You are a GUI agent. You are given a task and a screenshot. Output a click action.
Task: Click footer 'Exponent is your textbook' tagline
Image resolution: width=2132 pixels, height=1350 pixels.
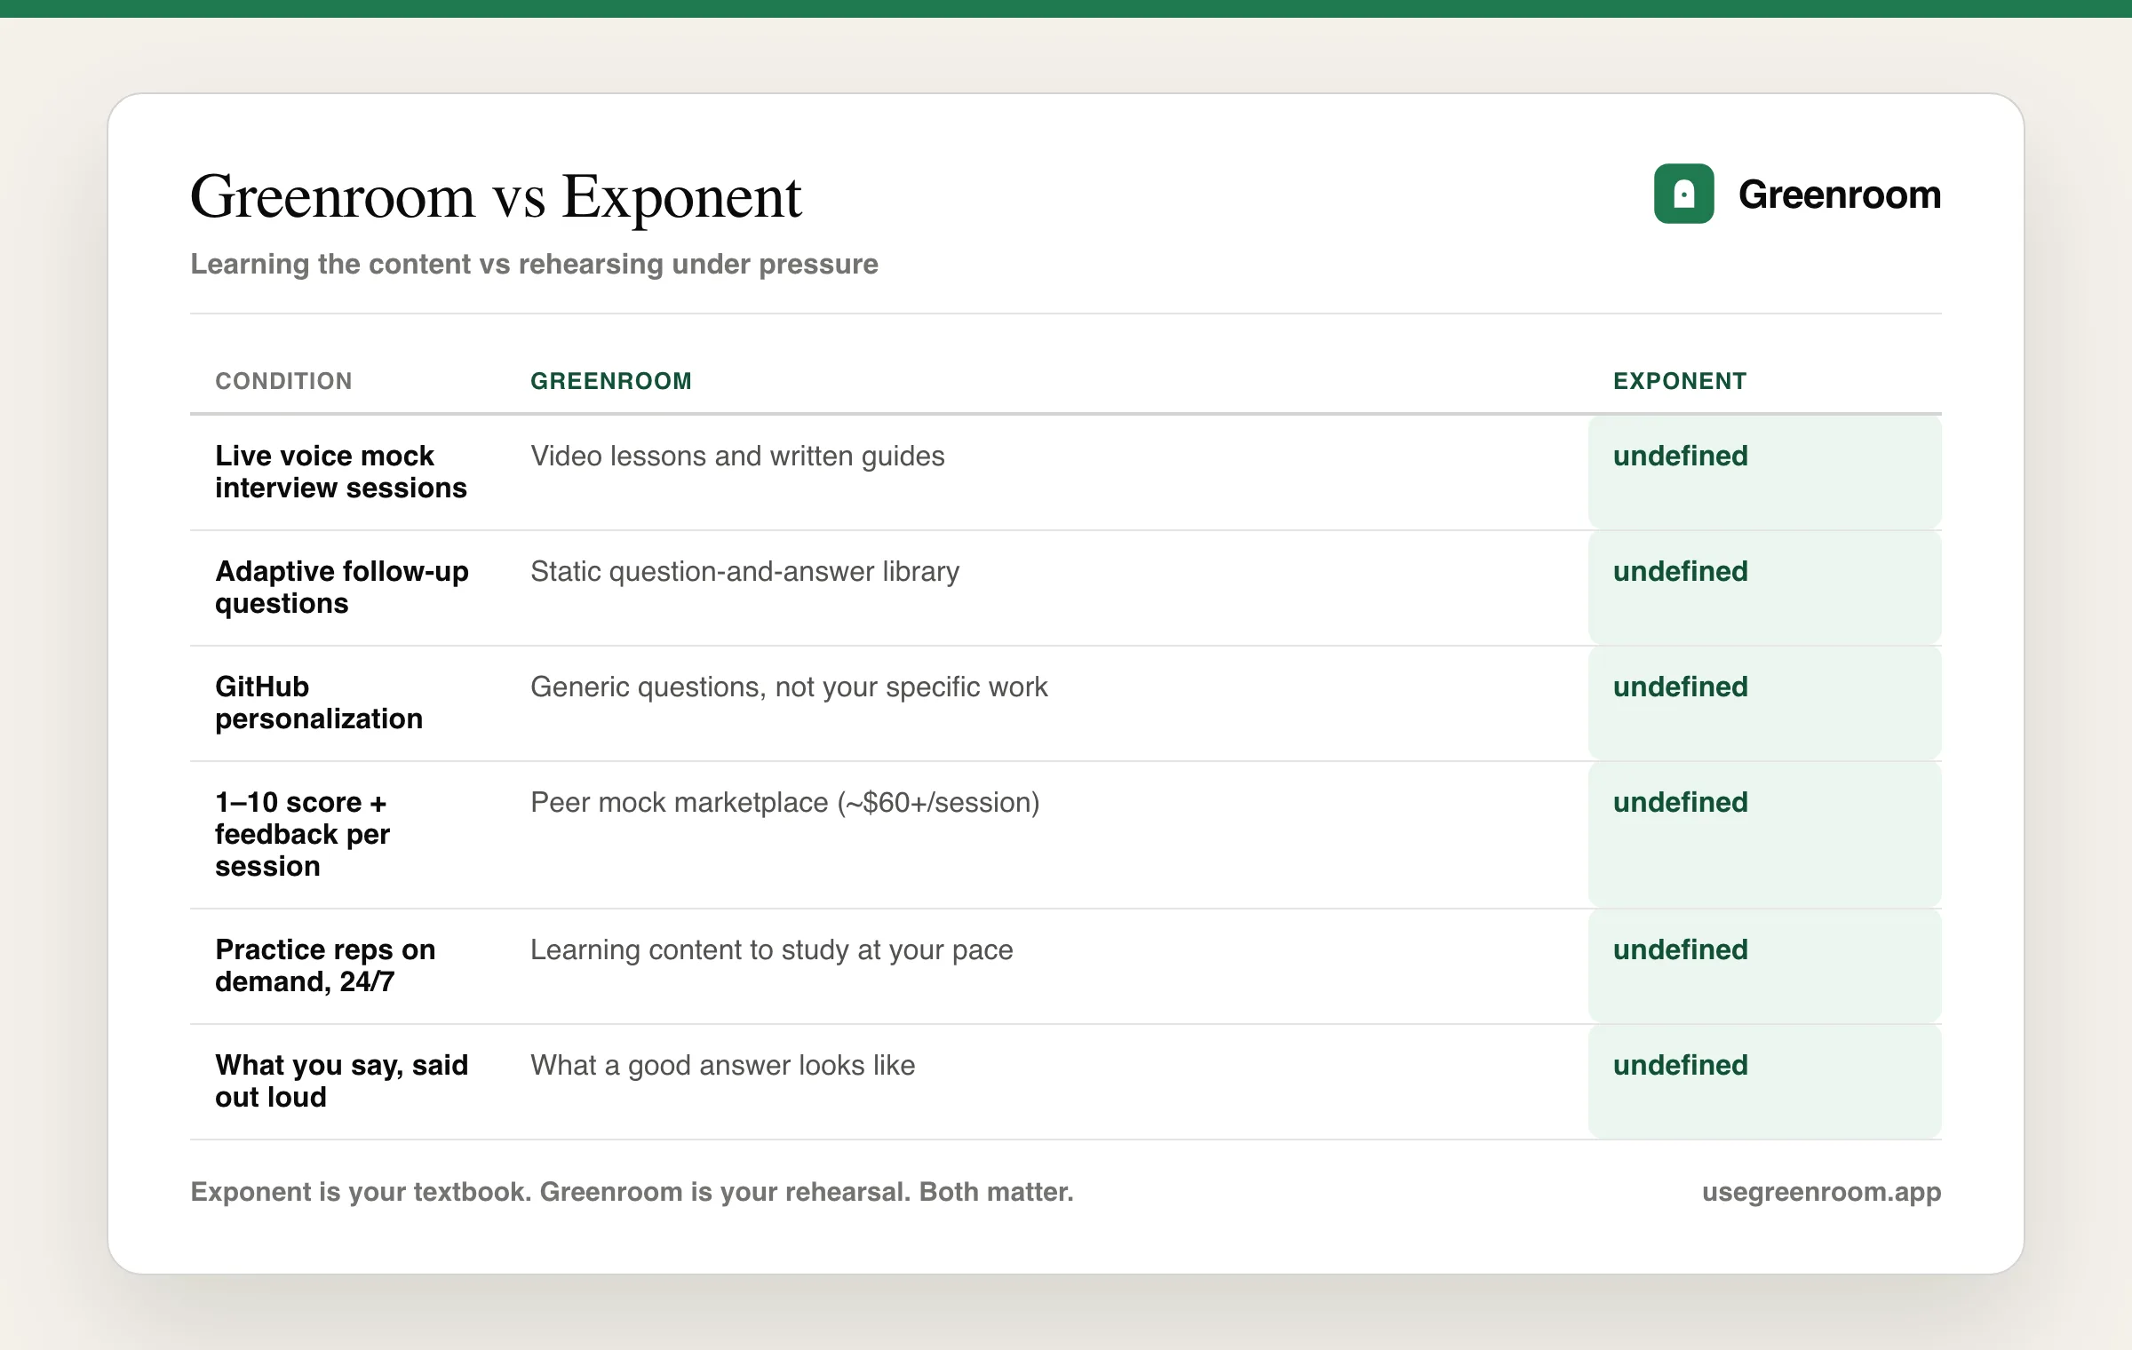coord(632,1192)
